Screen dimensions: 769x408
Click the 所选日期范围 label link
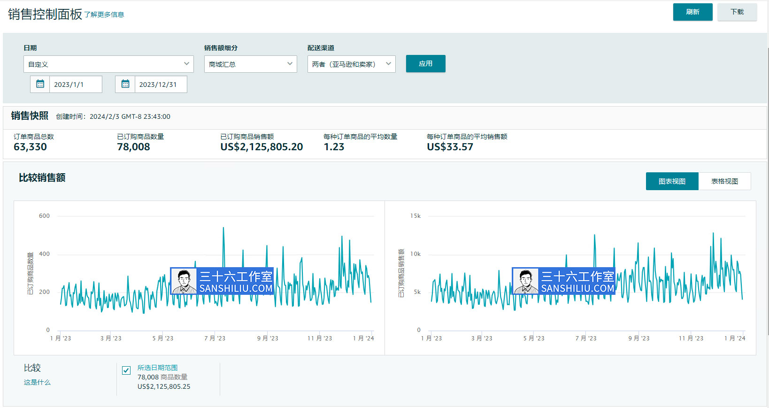(157, 368)
